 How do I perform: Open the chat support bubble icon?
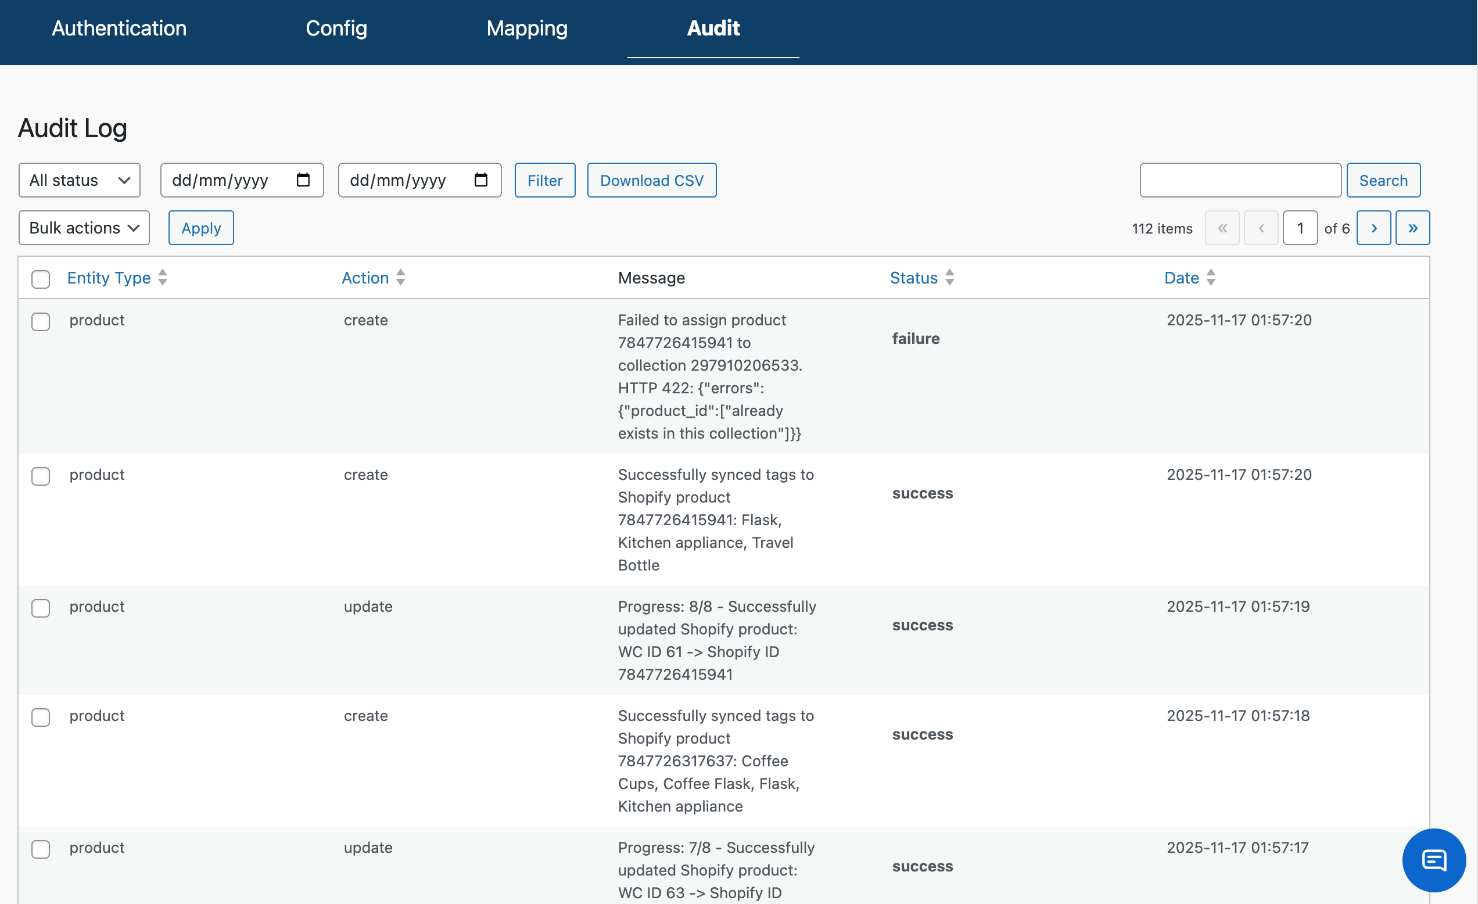[x=1434, y=860]
